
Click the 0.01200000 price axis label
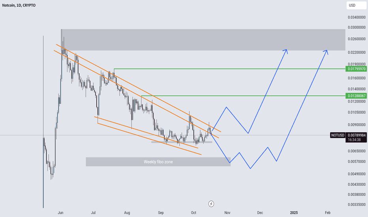(357, 101)
